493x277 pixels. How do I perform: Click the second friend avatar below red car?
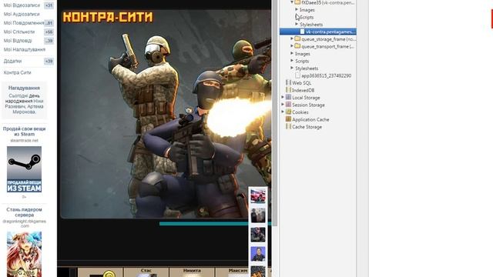(x=258, y=215)
